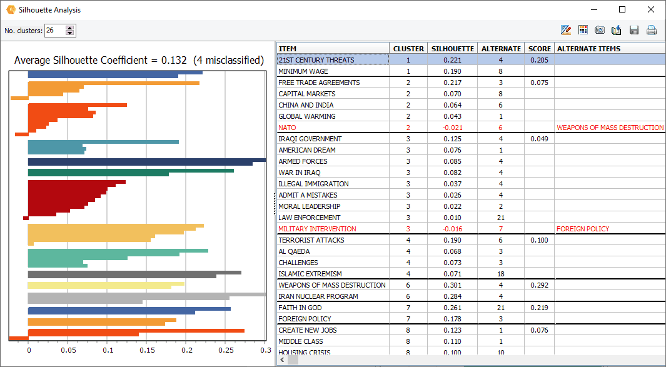The height and width of the screenshot is (367, 666).
Task: Select the NATO misclassified row
Action: (333, 128)
